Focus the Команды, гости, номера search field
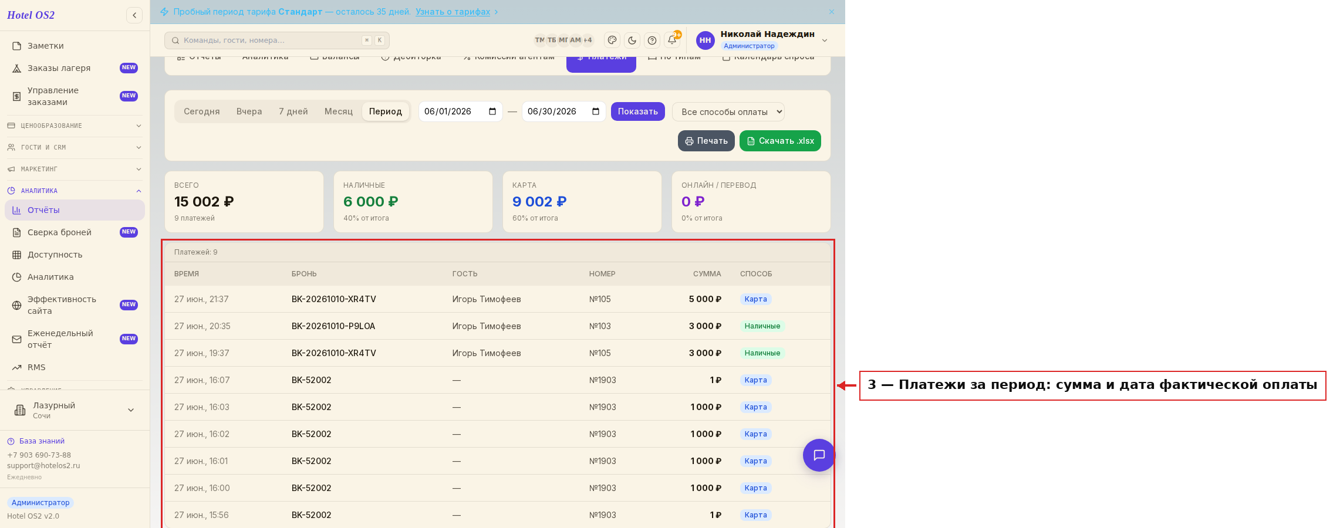Image resolution: width=1340 pixels, height=528 pixels. pos(276,40)
